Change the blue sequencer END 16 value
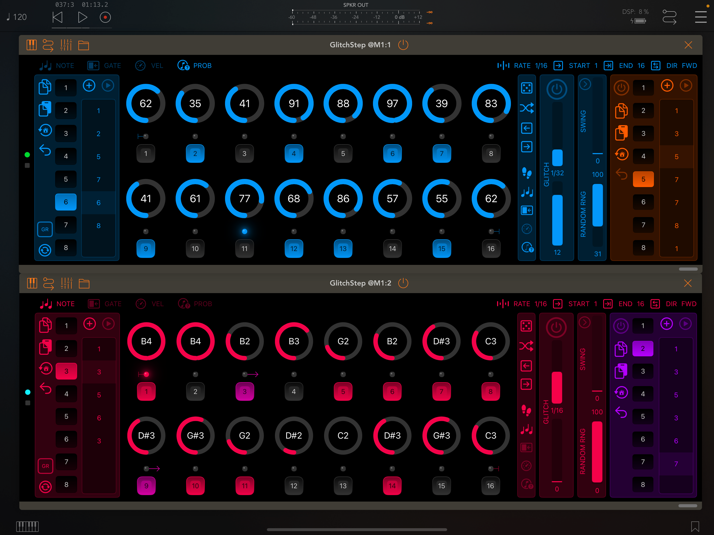Viewport: 714px width, 535px height. pyautogui.click(x=624, y=66)
